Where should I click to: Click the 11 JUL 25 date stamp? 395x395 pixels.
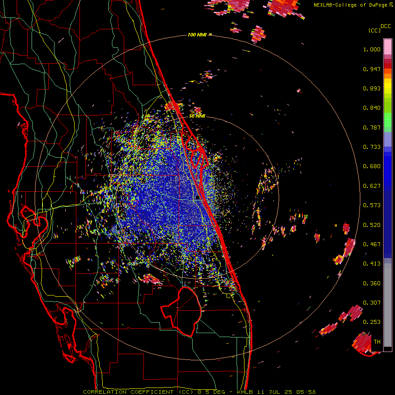tap(275, 392)
